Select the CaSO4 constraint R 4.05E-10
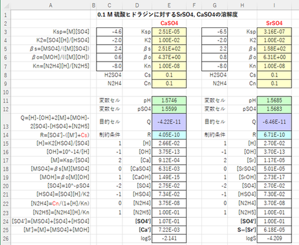Viewport: 299px width, 245px height. click(169, 135)
